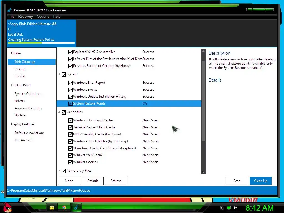Collapse the System group
284x213 pixels.
[x=59, y=74]
